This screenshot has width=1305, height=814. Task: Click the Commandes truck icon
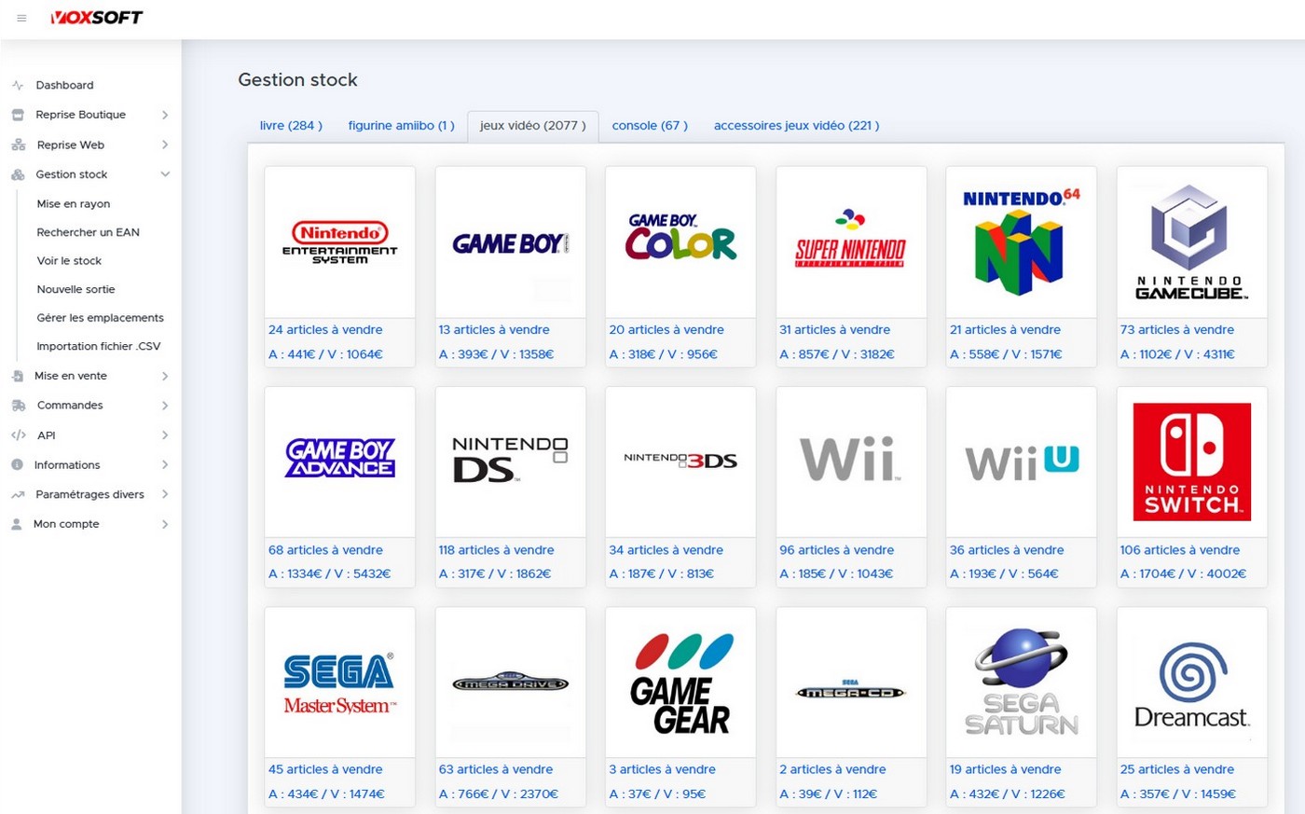[x=18, y=406]
